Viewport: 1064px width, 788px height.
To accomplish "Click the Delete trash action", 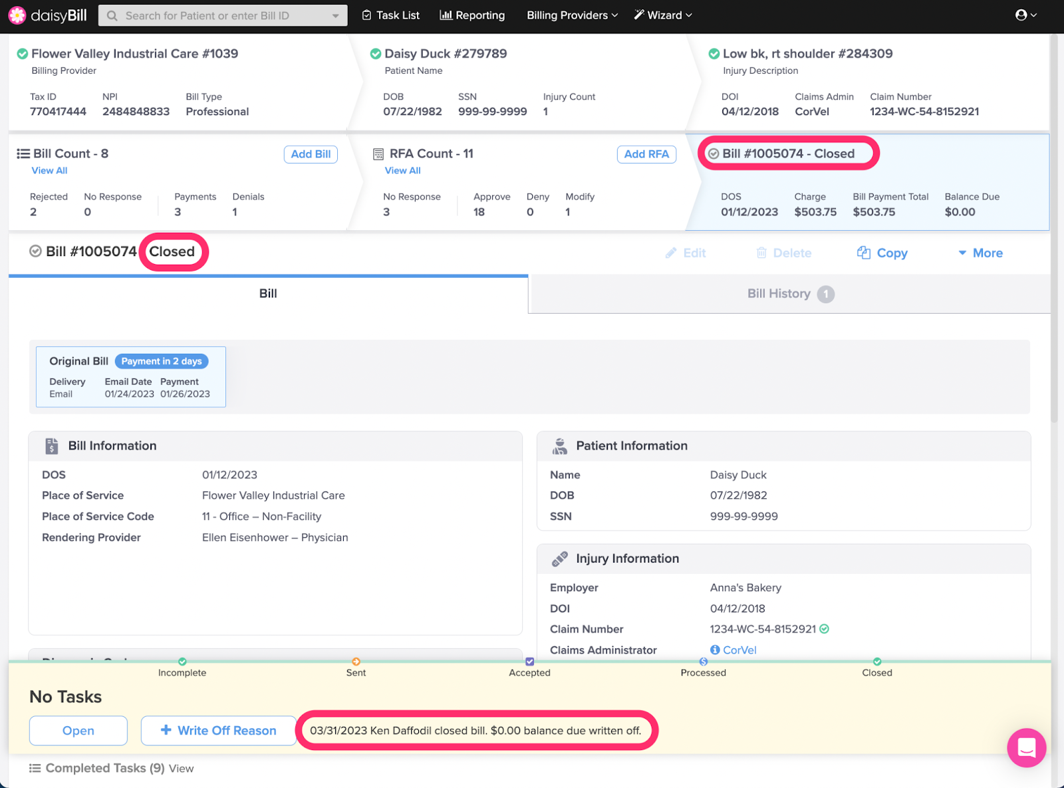I will click(x=783, y=253).
